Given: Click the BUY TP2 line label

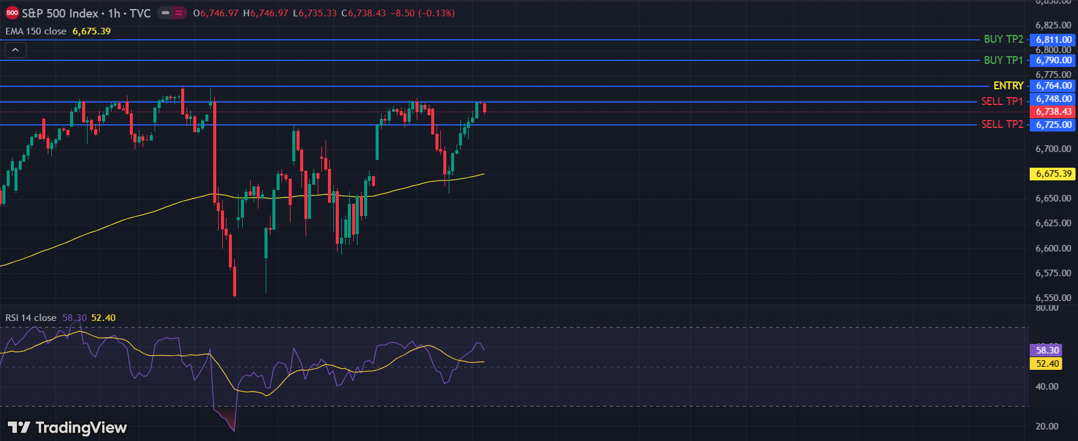Looking at the screenshot, I should point(1003,39).
